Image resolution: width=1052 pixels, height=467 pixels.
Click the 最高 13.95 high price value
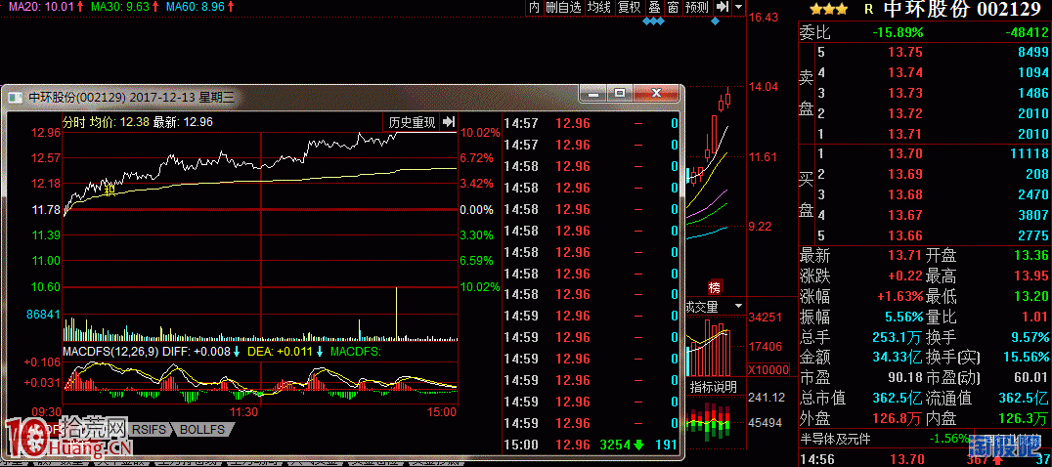coord(1031,276)
